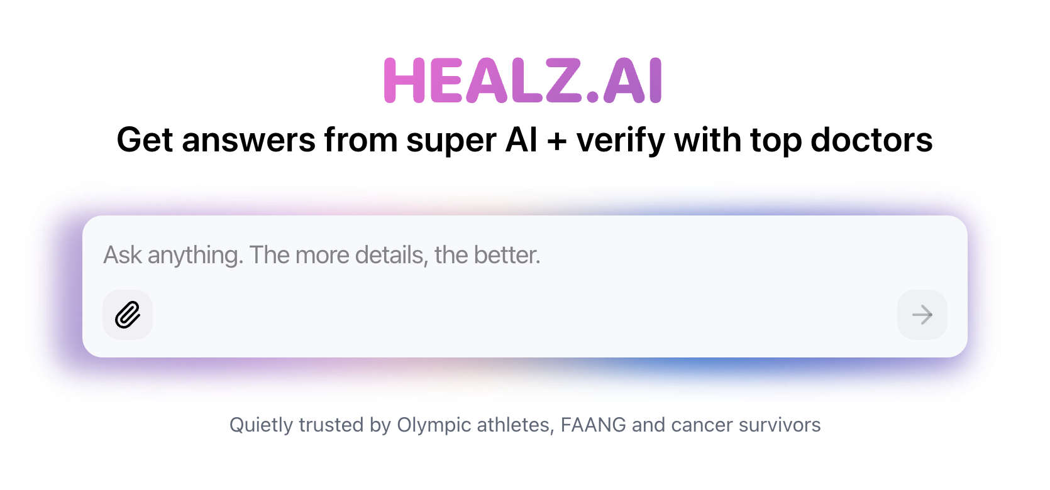Hit the gray send button at box's right
This screenshot has height=490, width=1050.
click(x=922, y=315)
